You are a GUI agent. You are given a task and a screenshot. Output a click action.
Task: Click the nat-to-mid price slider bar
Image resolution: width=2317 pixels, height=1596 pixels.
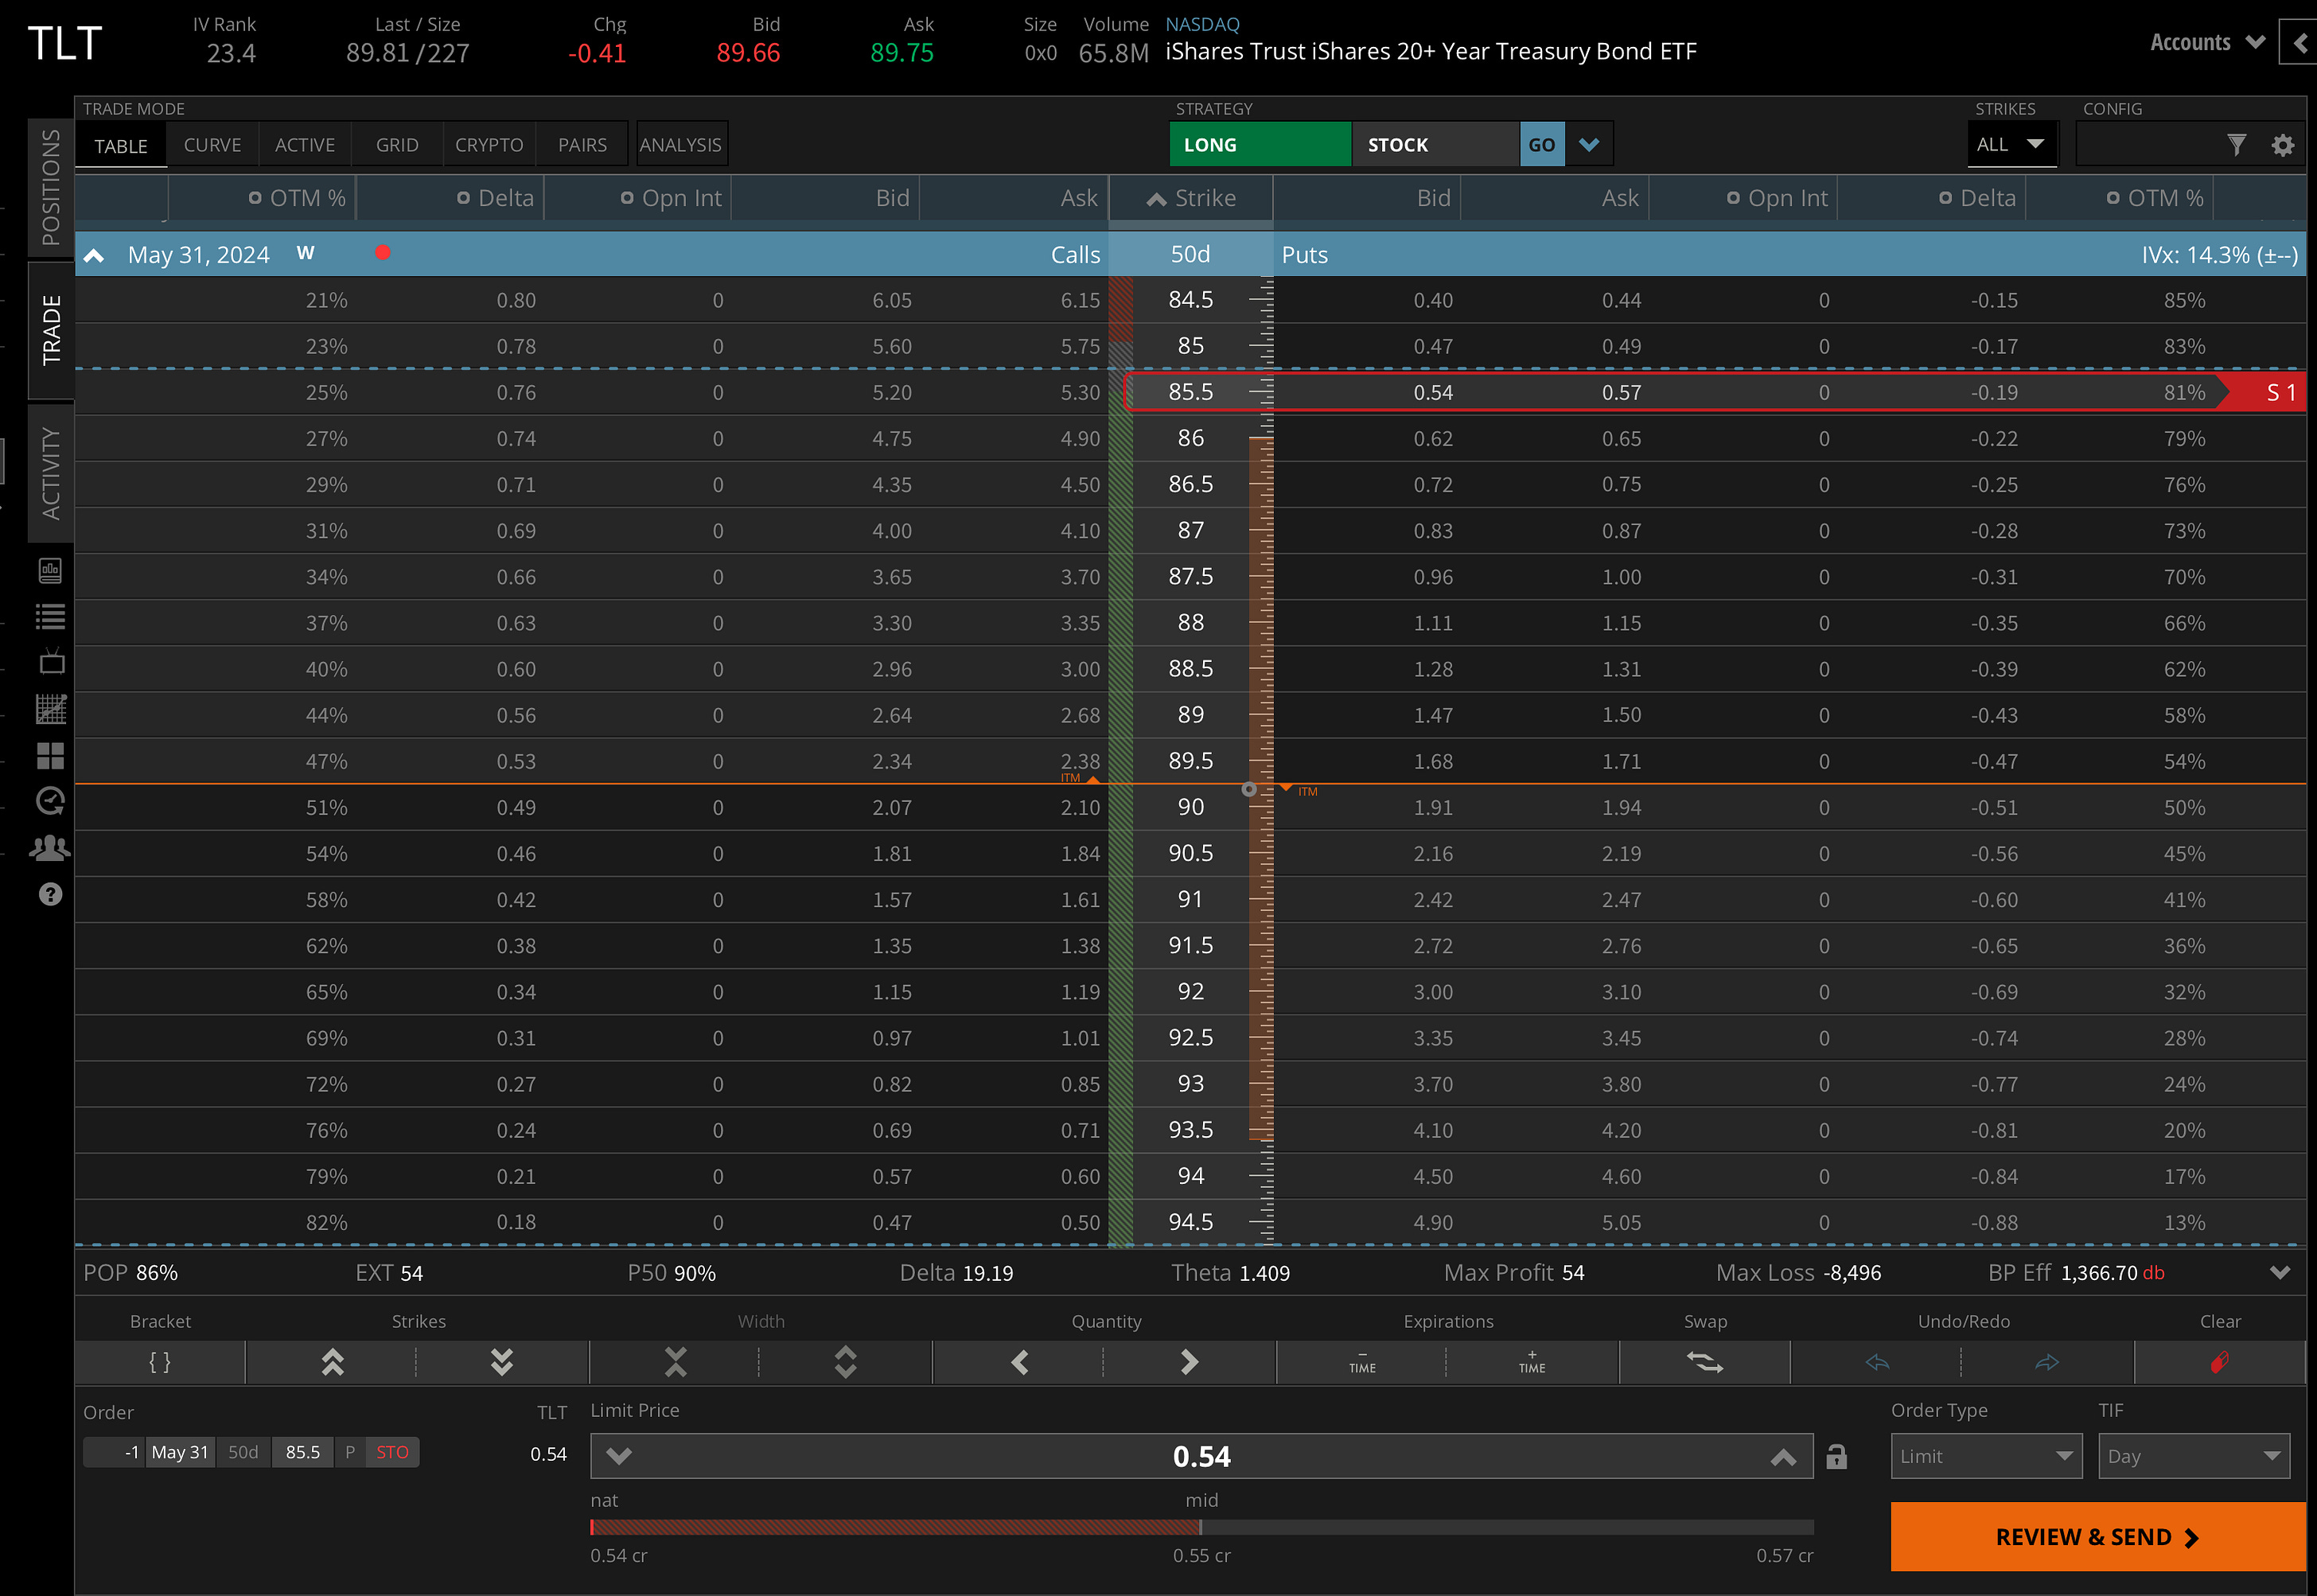point(895,1527)
